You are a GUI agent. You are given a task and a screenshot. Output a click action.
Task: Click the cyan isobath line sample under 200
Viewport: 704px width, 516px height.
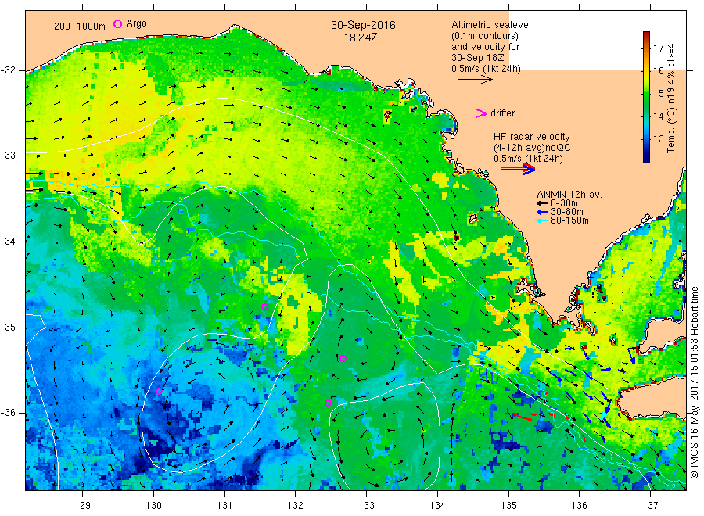click(x=65, y=34)
